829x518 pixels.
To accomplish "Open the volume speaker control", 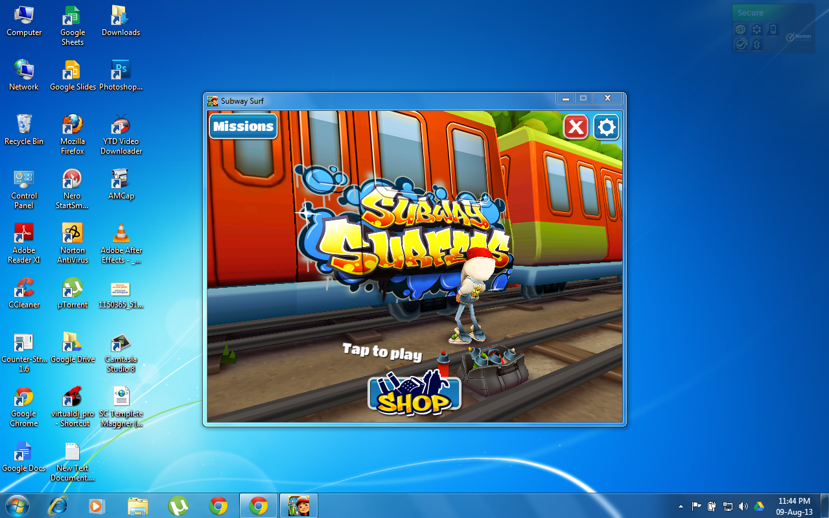I will 743,506.
